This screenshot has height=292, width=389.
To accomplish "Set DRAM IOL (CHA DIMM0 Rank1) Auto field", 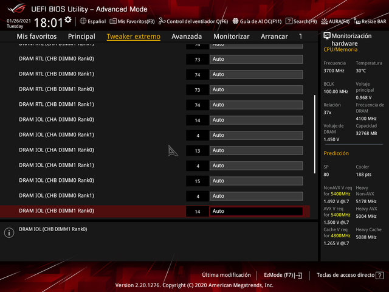I will 256,135.
